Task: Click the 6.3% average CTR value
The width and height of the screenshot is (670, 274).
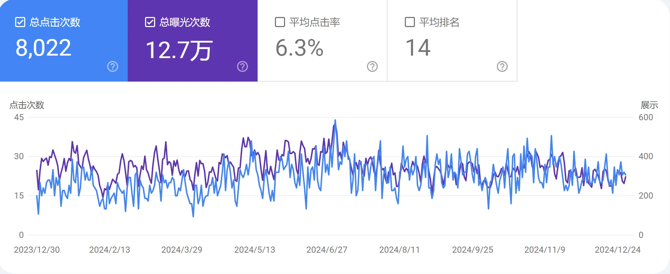Action: [x=299, y=48]
